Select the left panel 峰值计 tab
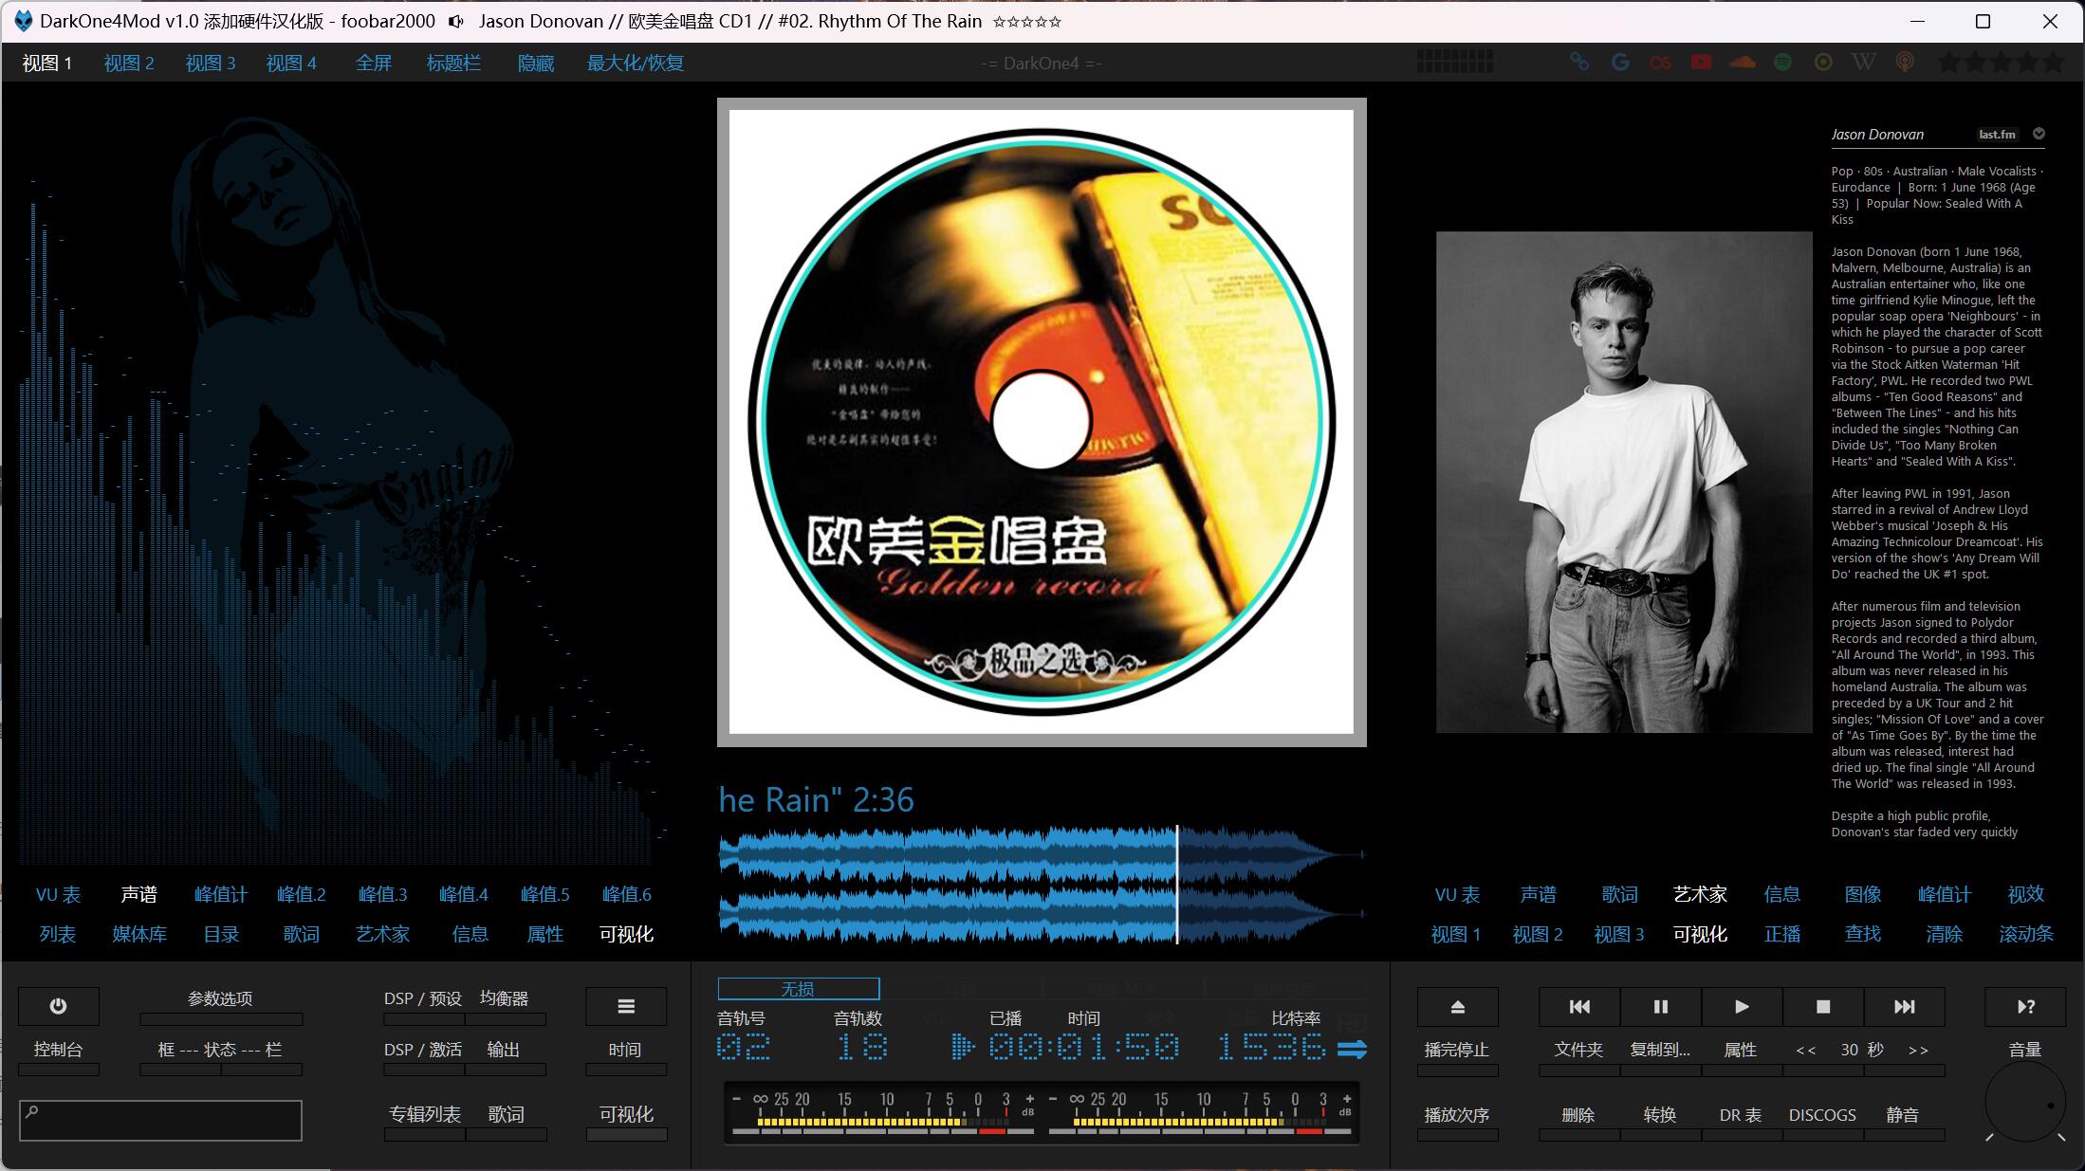Viewport: 2085px width, 1171px height. tap(221, 894)
